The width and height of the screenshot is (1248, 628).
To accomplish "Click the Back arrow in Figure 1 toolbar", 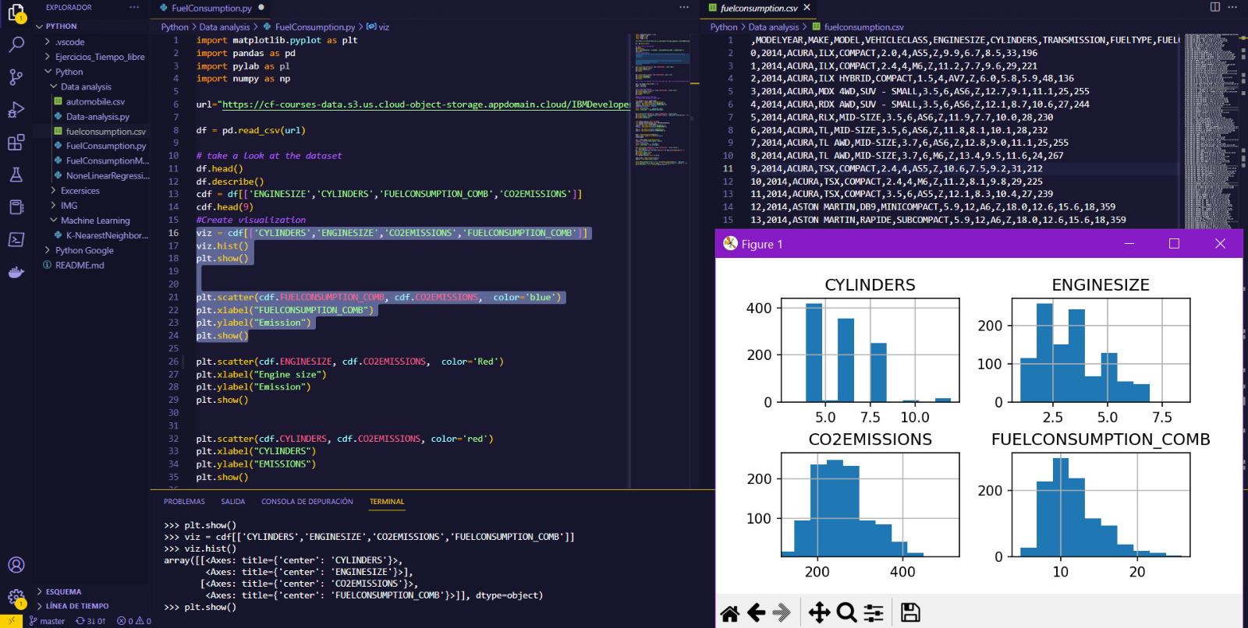I will 756,613.
